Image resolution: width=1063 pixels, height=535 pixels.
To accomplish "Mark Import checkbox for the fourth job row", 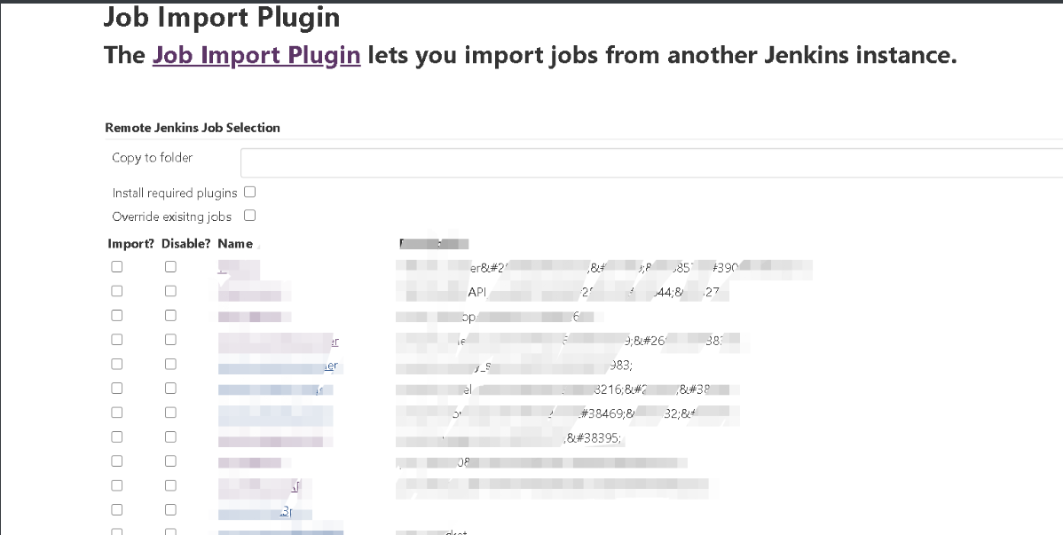I will click(x=117, y=340).
